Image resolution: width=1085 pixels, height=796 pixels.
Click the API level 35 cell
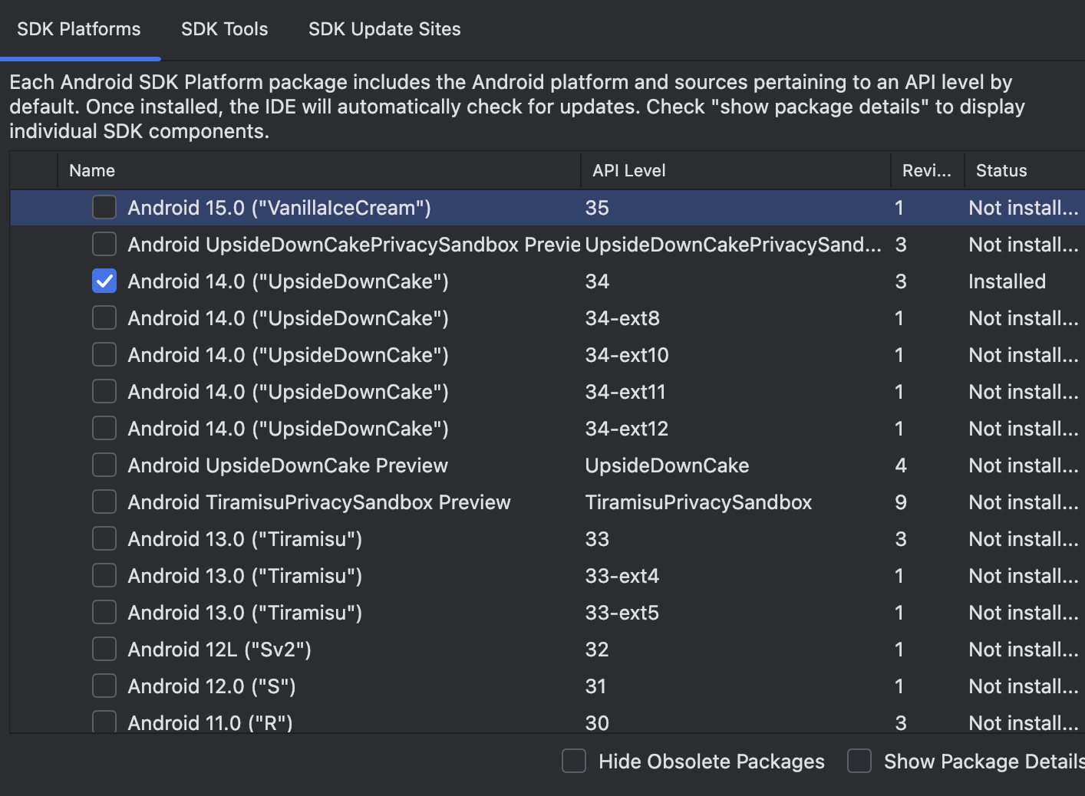click(597, 208)
